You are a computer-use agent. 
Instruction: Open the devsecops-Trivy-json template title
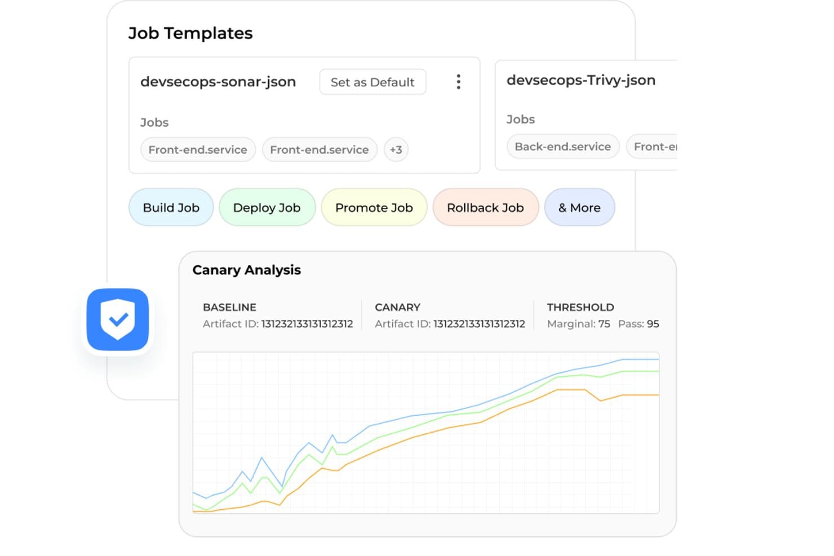point(581,80)
